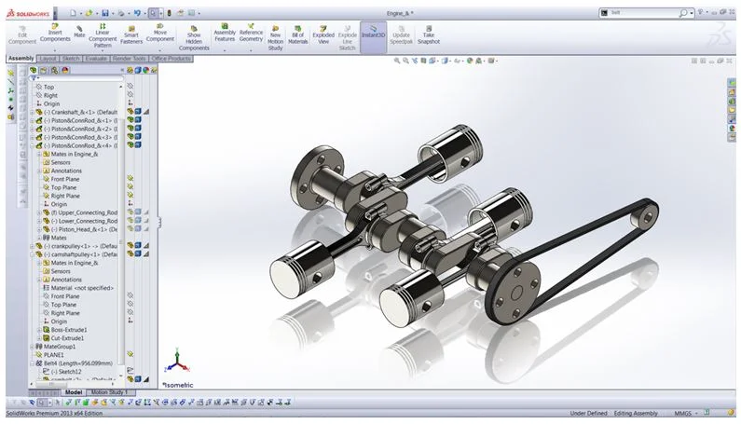Click the Open file icon
Viewport: 741px width, 424px height.
[x=89, y=13]
